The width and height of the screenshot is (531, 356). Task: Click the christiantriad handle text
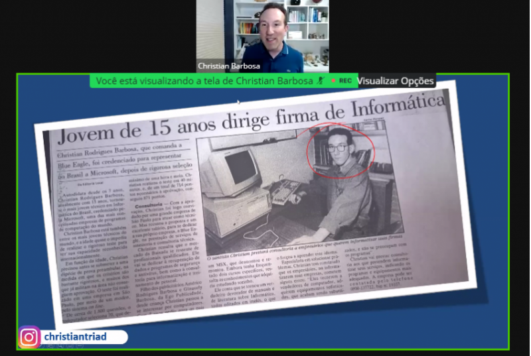click(75, 337)
